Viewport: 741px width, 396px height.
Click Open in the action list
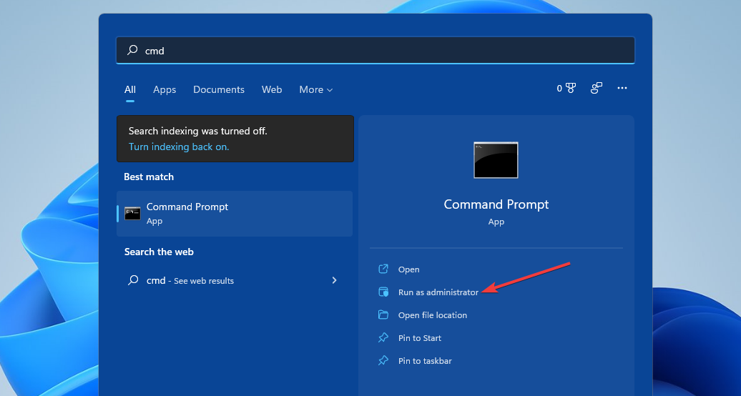point(409,269)
